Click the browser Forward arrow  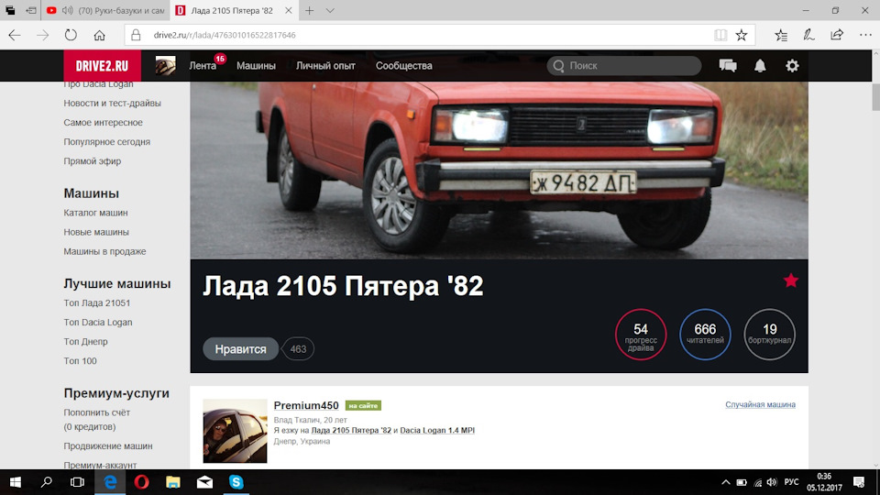coord(43,35)
